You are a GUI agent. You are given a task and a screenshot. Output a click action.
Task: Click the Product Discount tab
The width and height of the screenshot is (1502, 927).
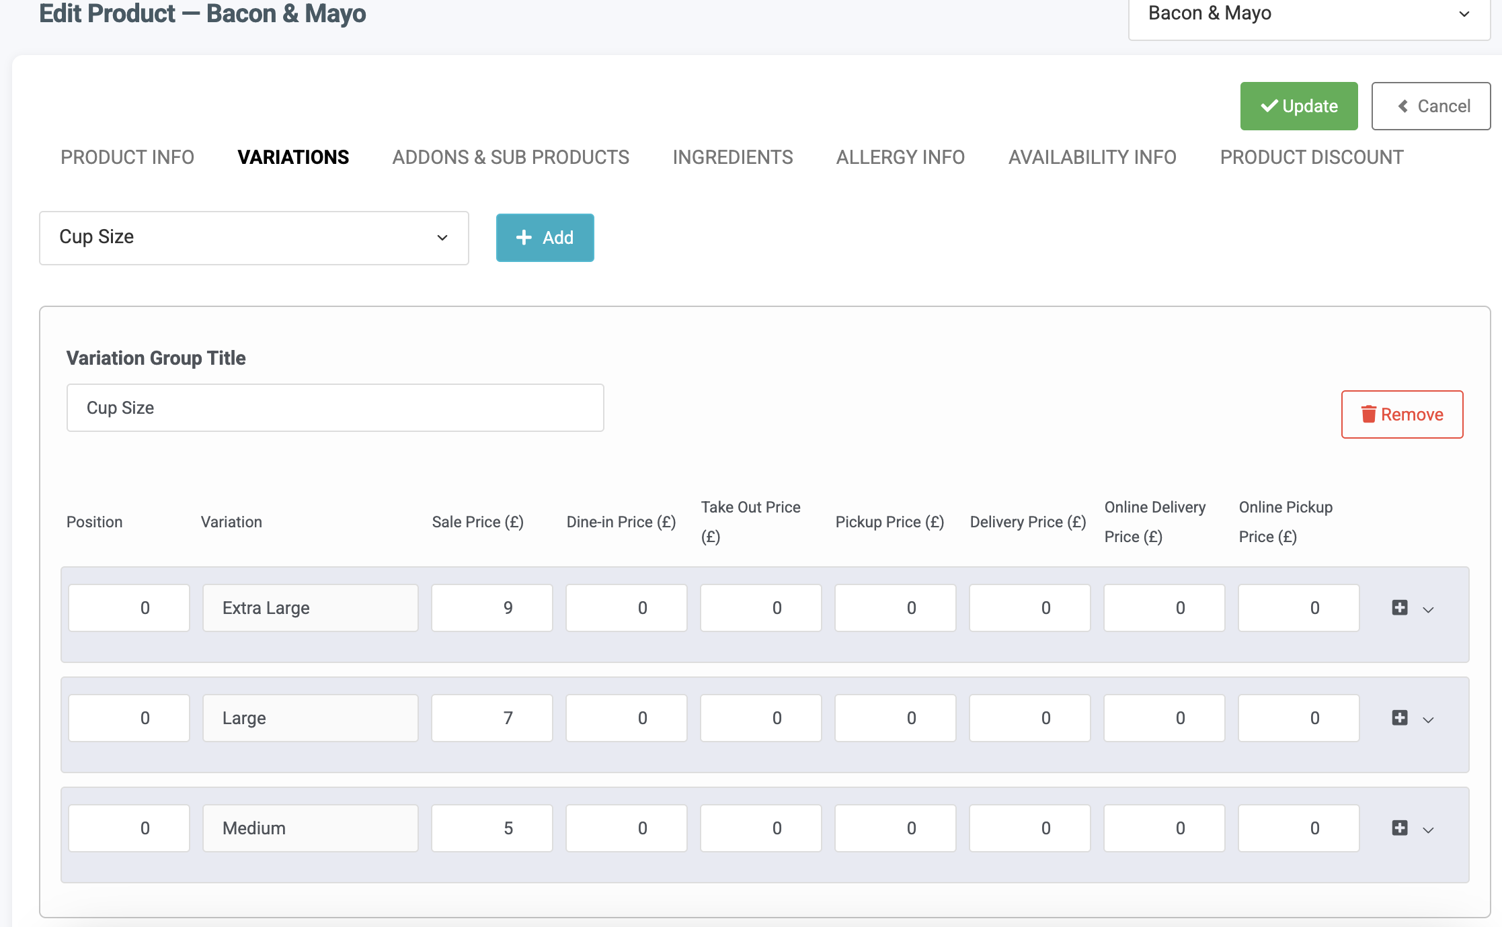1312,155
